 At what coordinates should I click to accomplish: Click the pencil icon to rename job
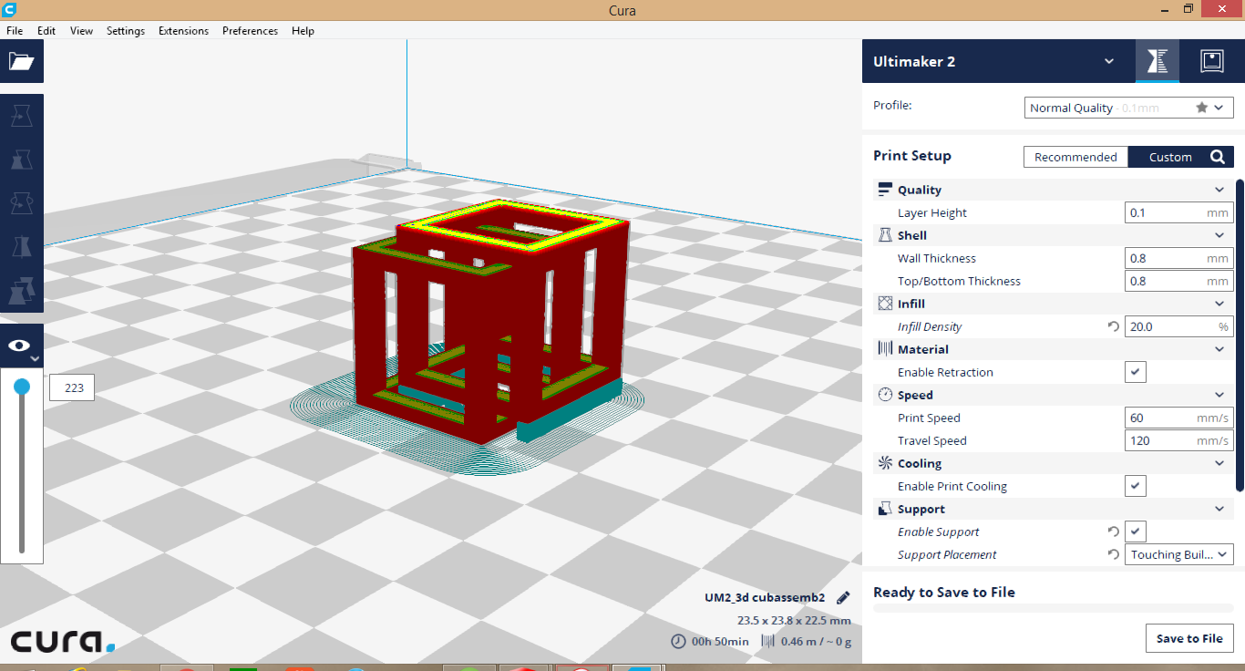843,598
